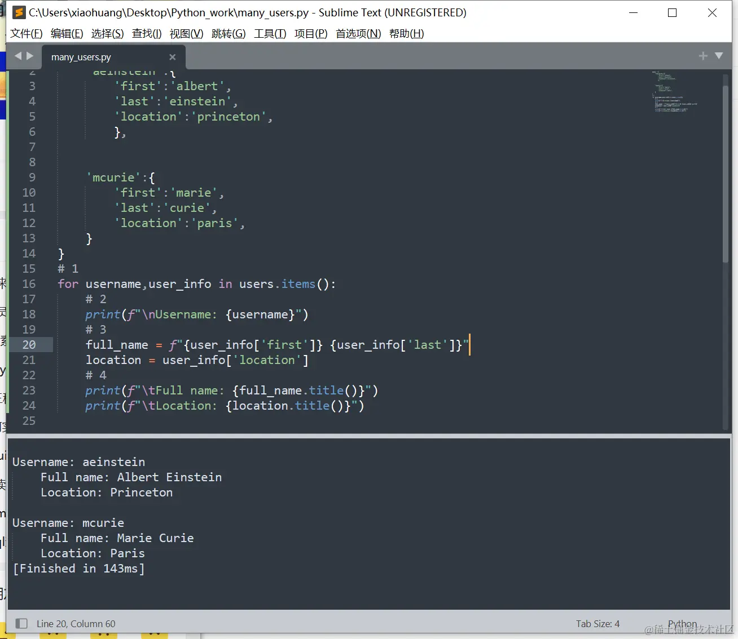738x639 pixels.
Task: Click the Tab Size: 4 setting
Action: 598,624
